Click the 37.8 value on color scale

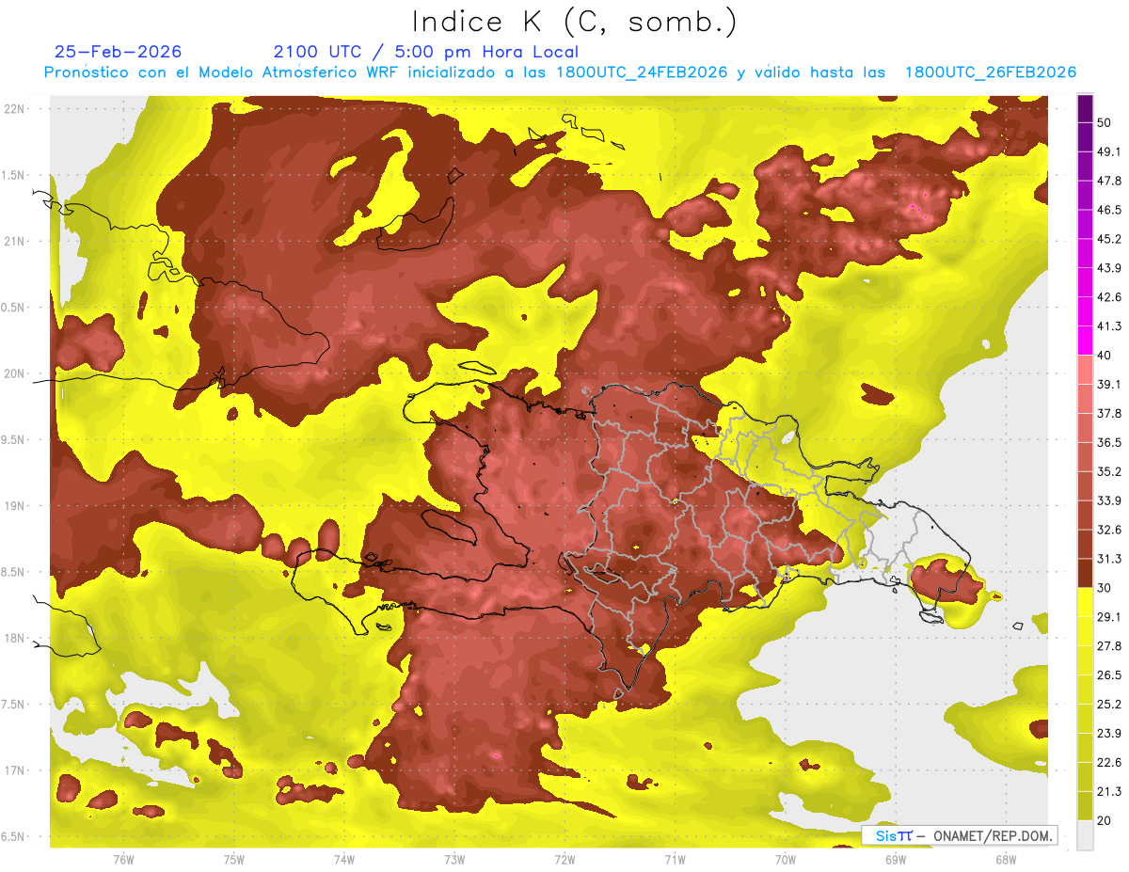(1109, 413)
